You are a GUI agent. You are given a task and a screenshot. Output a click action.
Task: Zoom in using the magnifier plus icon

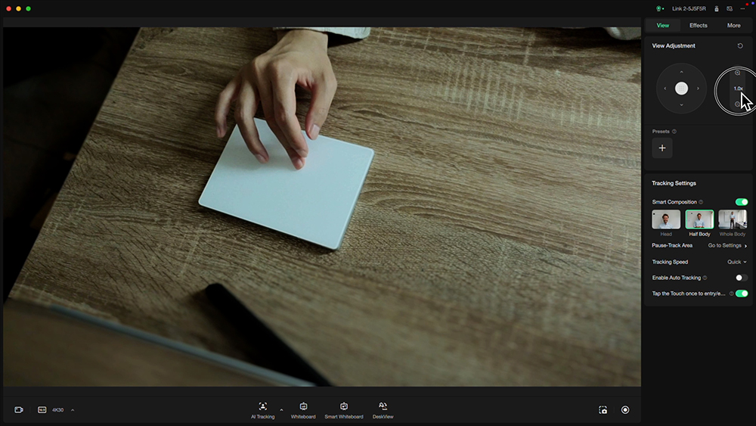tap(737, 73)
